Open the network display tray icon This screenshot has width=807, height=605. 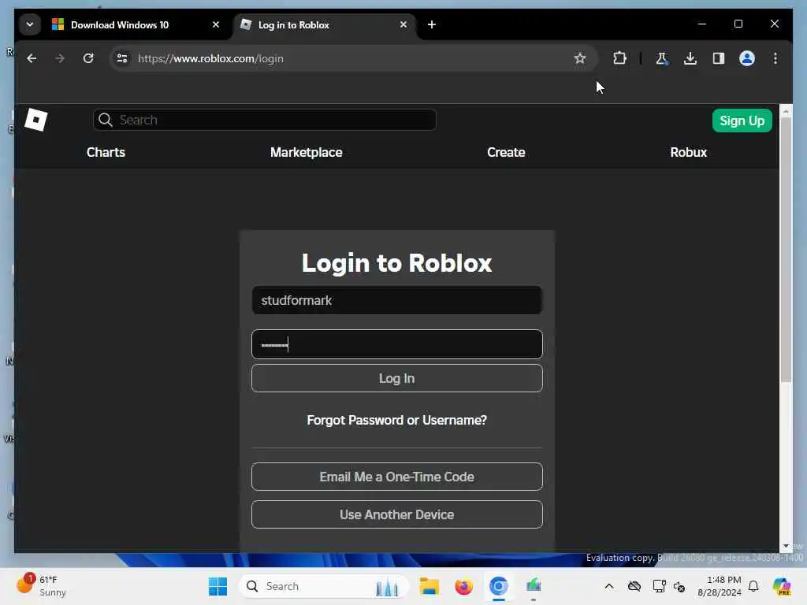coord(659,586)
